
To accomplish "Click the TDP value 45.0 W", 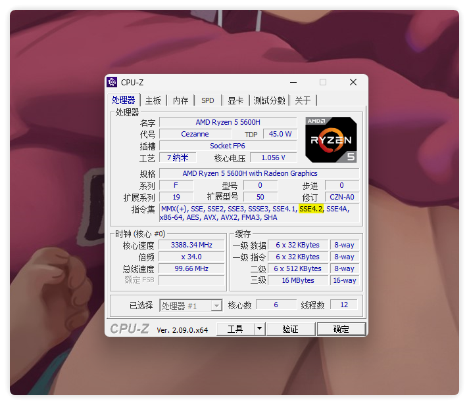I will (280, 134).
